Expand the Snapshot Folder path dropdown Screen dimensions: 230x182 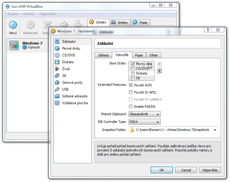215,130
